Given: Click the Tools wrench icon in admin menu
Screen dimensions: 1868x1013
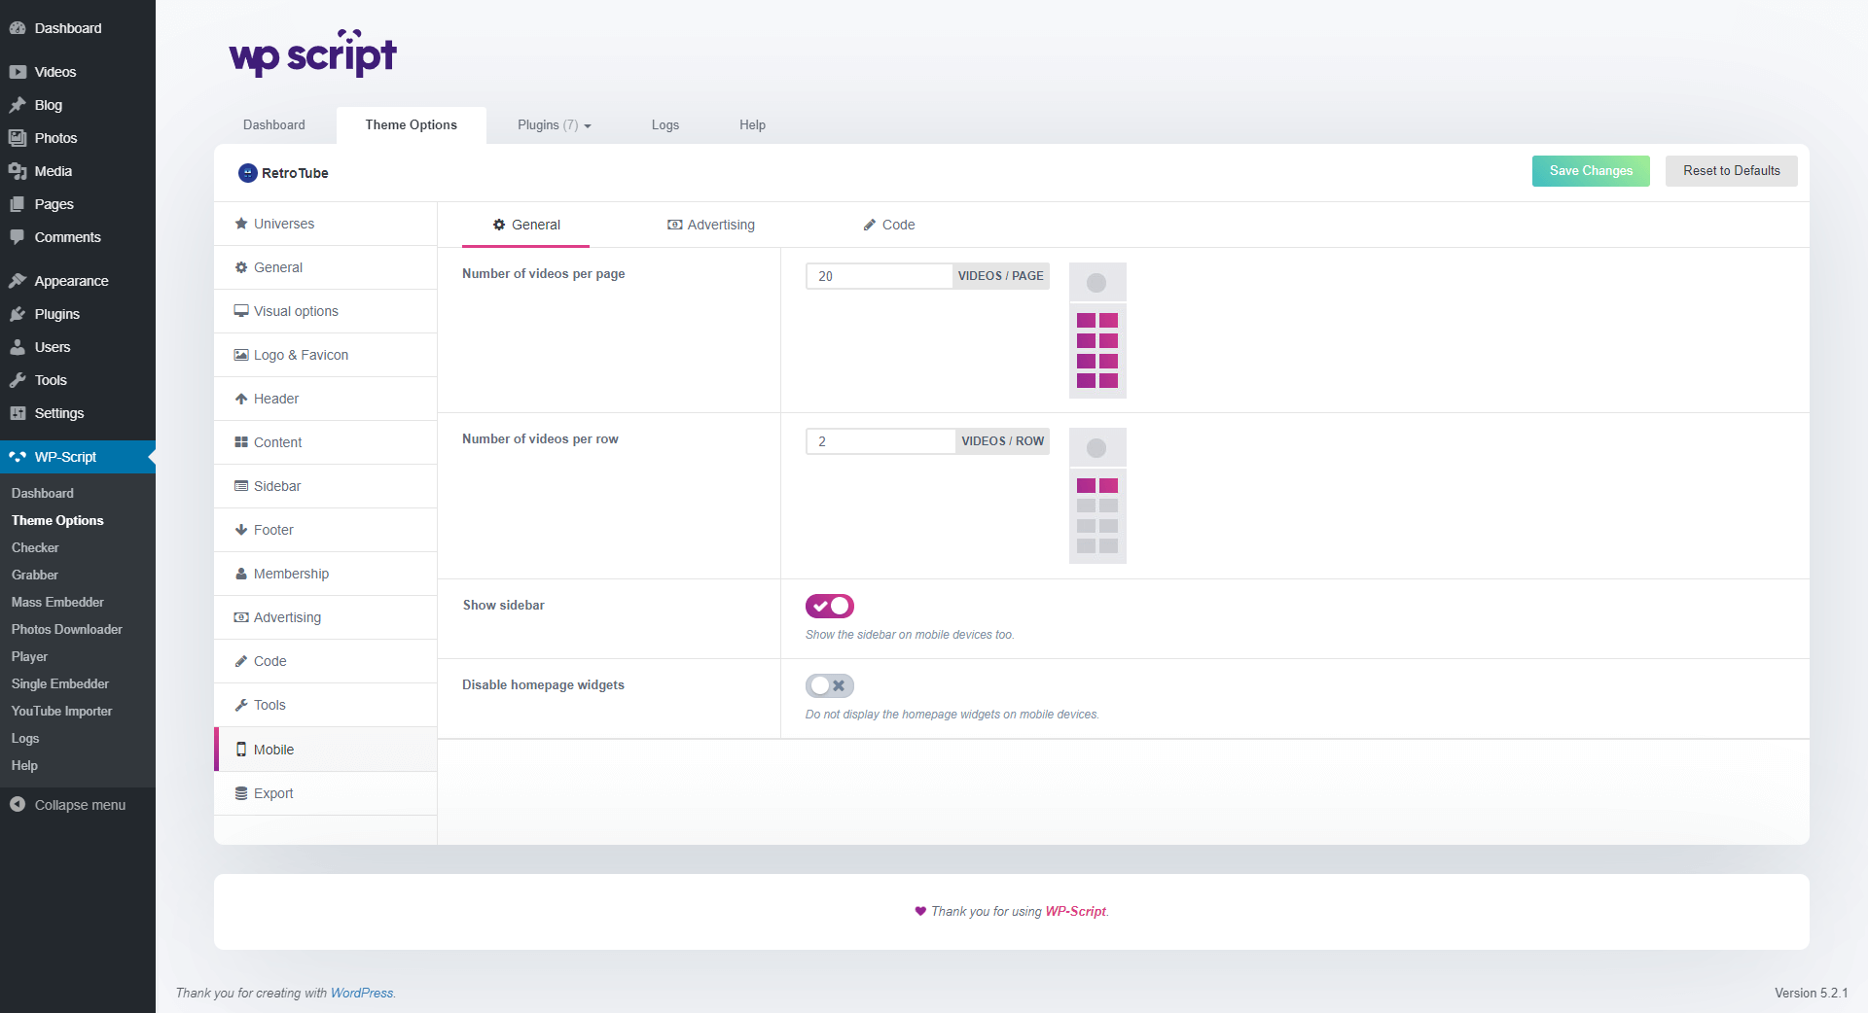Looking at the screenshot, I should tap(18, 380).
